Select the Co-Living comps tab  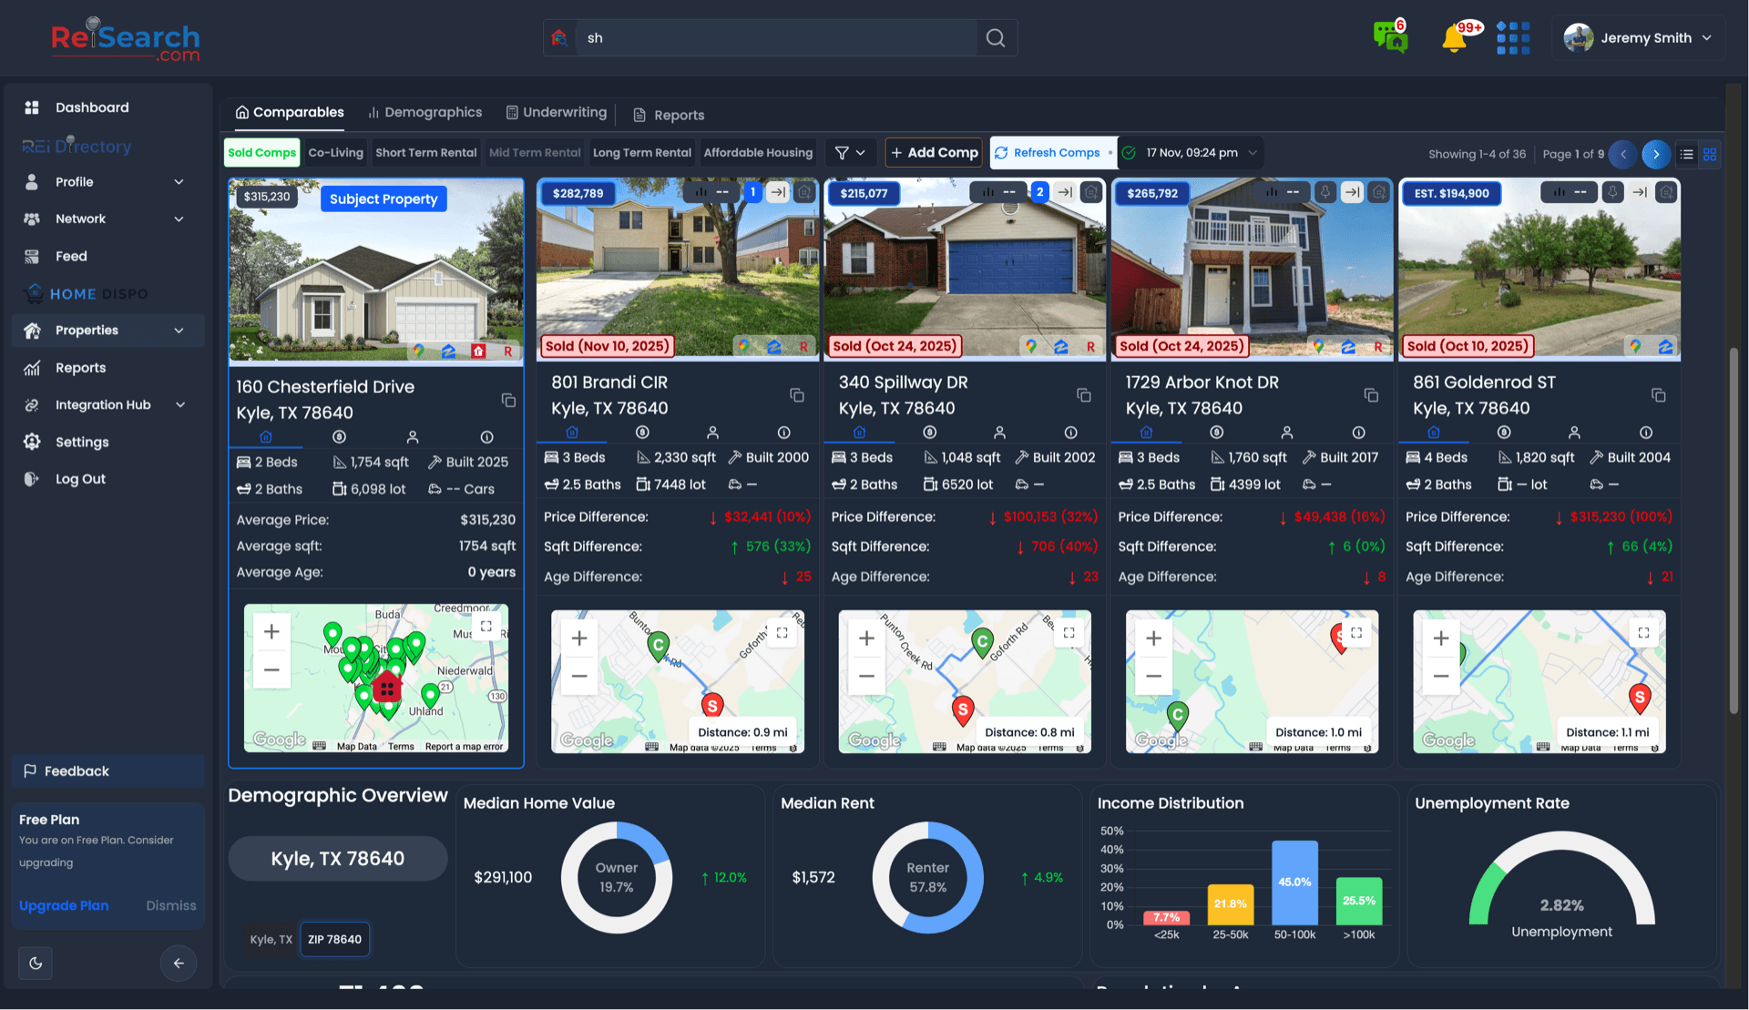[335, 153]
